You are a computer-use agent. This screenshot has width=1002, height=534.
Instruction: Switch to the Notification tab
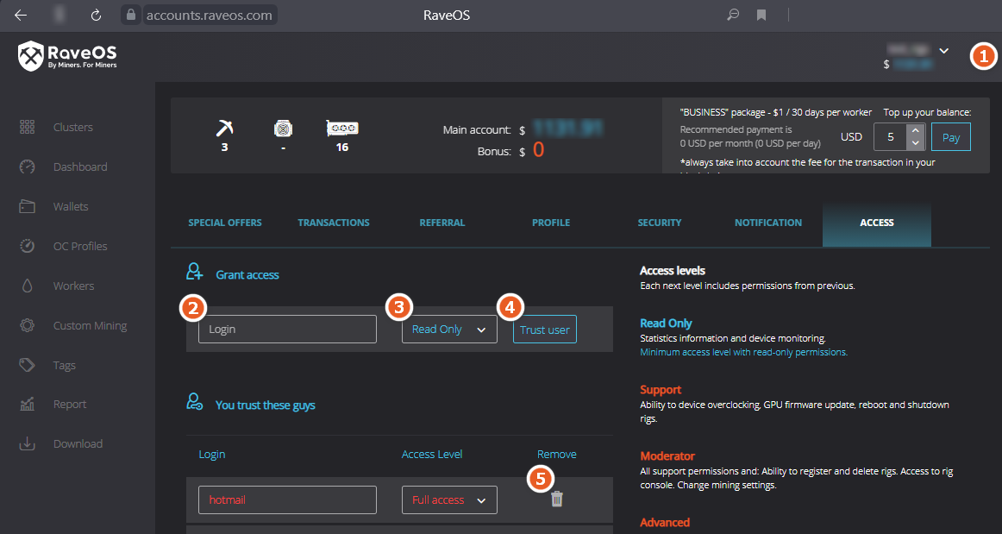pyautogui.click(x=768, y=223)
